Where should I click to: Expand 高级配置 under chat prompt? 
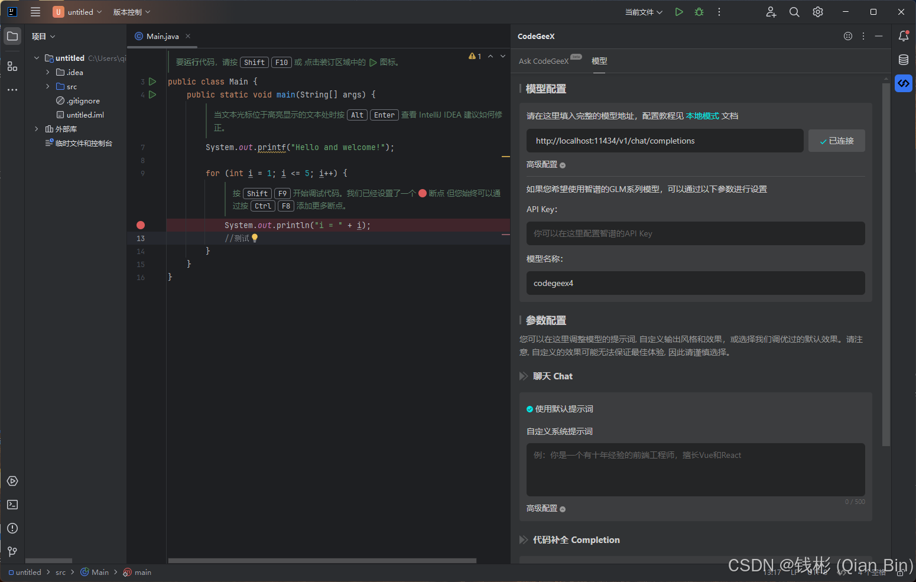(x=546, y=509)
